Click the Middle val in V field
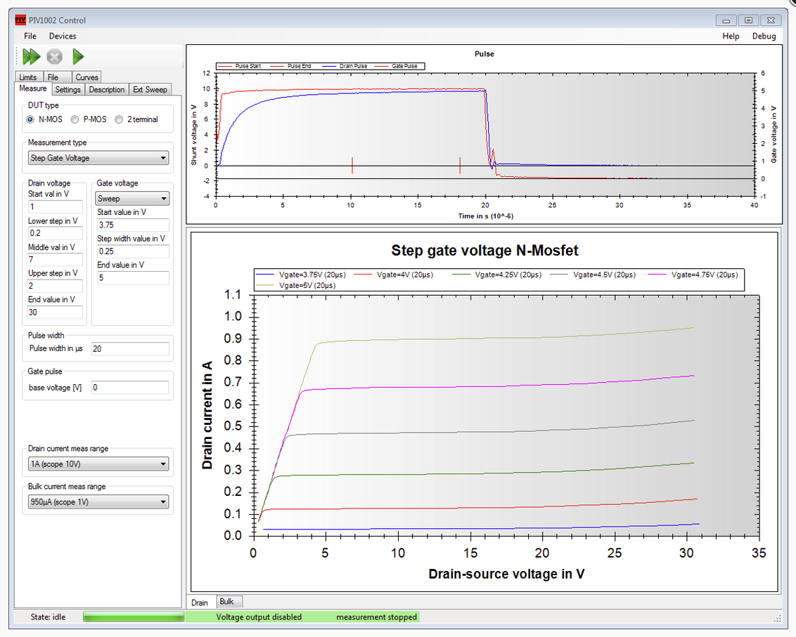This screenshot has width=796, height=637. (55, 259)
